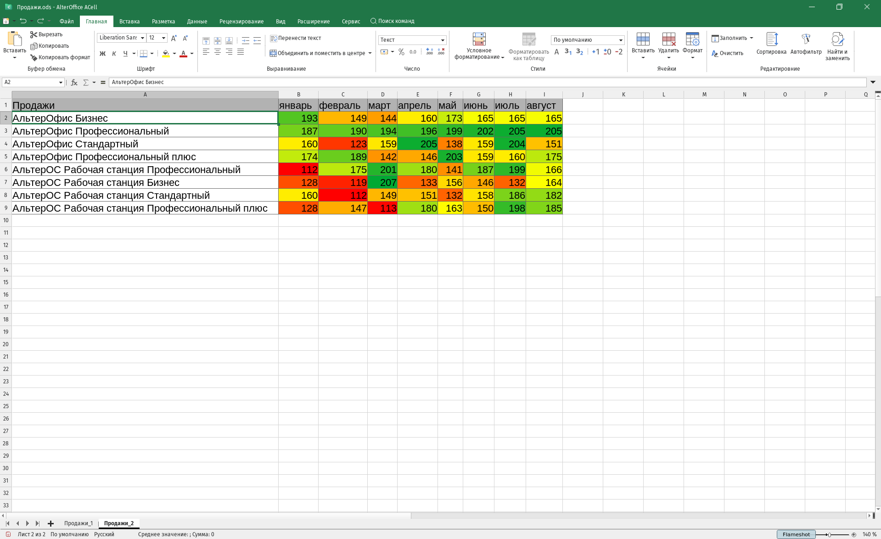Screen dimensions: 881x539
Task: Open fill color dropdown arrow
Action: (174, 54)
